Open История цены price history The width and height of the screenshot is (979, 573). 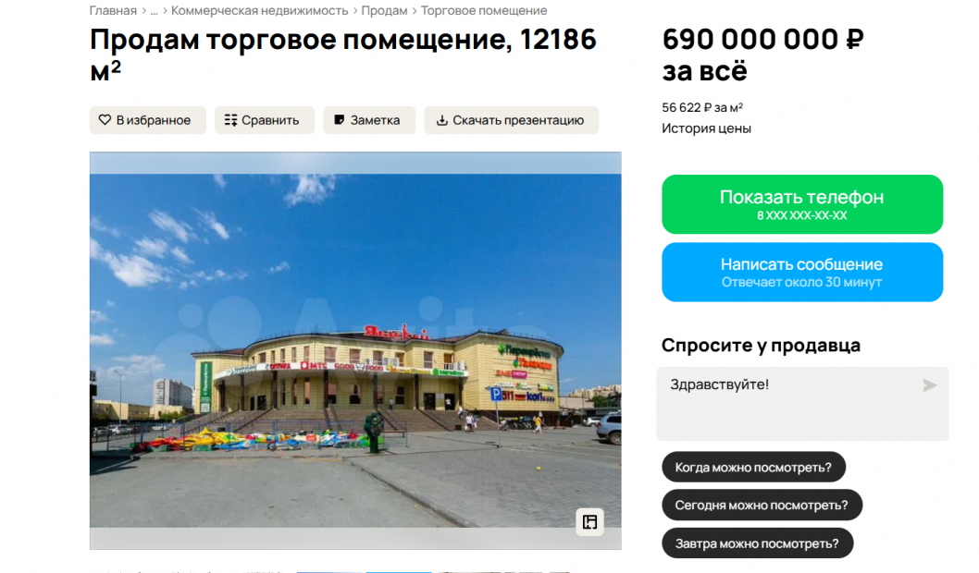coord(706,128)
